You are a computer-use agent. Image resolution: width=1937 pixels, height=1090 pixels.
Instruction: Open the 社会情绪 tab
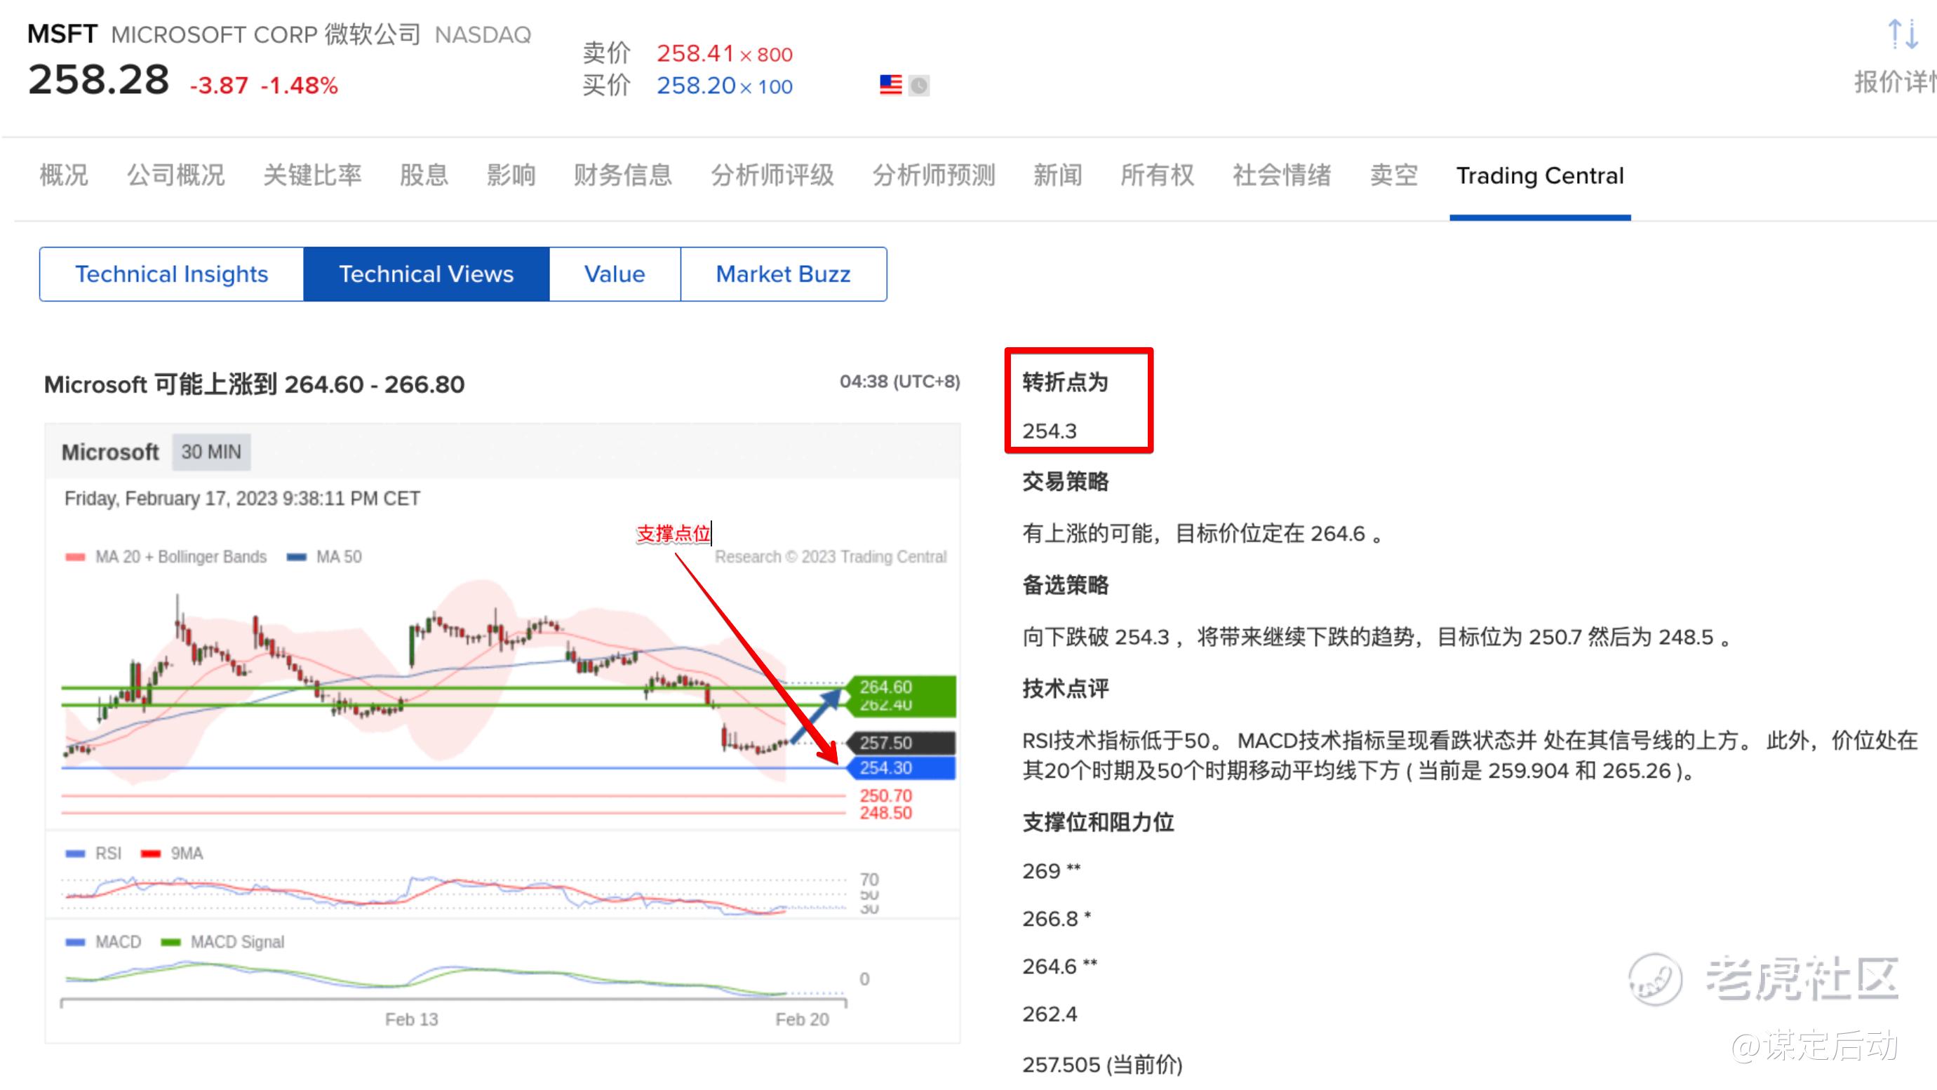click(1282, 175)
